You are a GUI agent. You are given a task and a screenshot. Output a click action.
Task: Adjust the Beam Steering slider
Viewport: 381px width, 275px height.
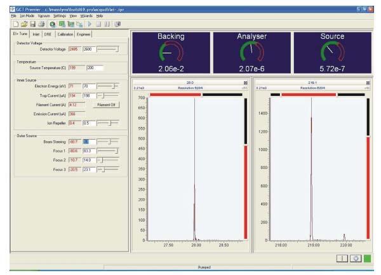coord(108,142)
